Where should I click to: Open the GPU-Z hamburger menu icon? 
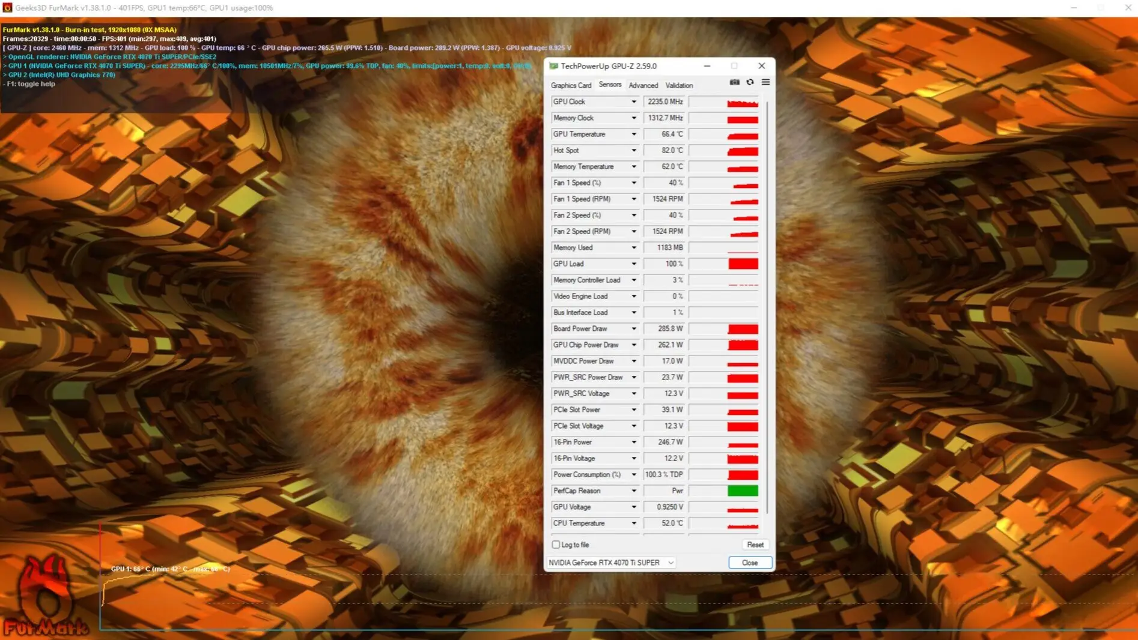pos(765,82)
